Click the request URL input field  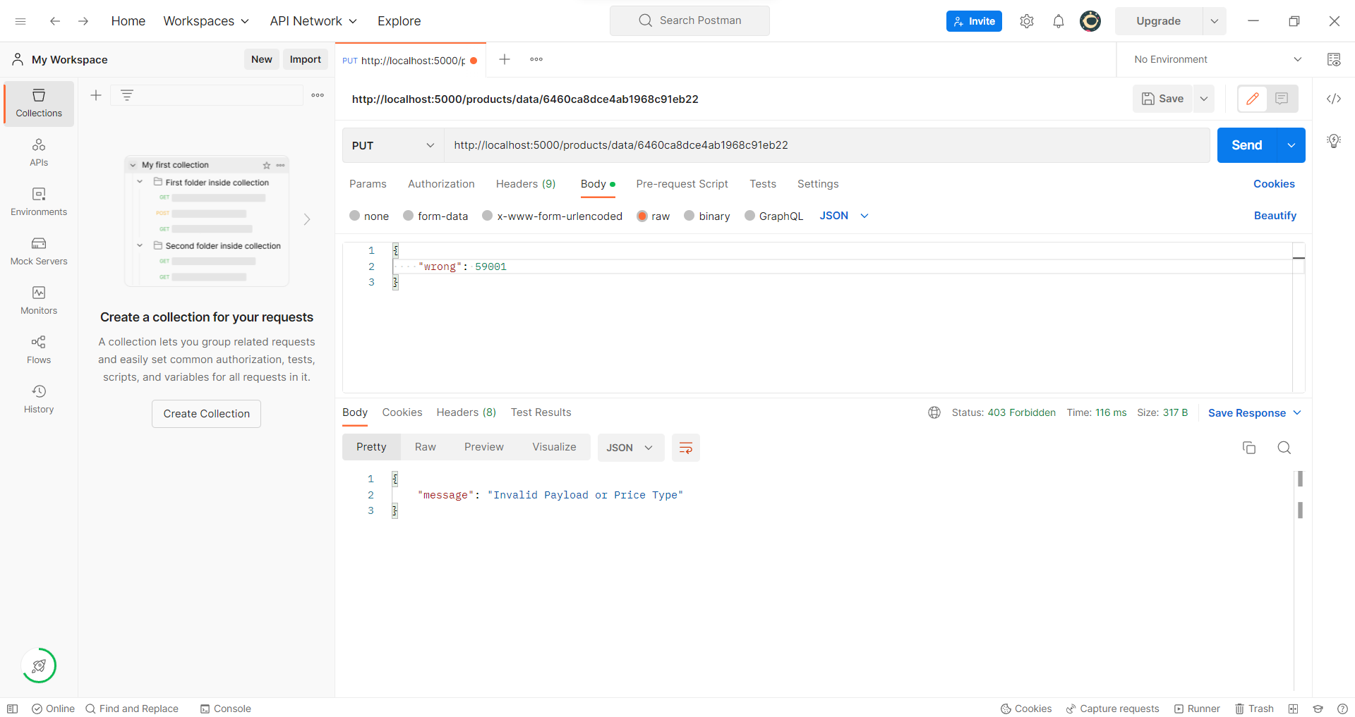(826, 145)
